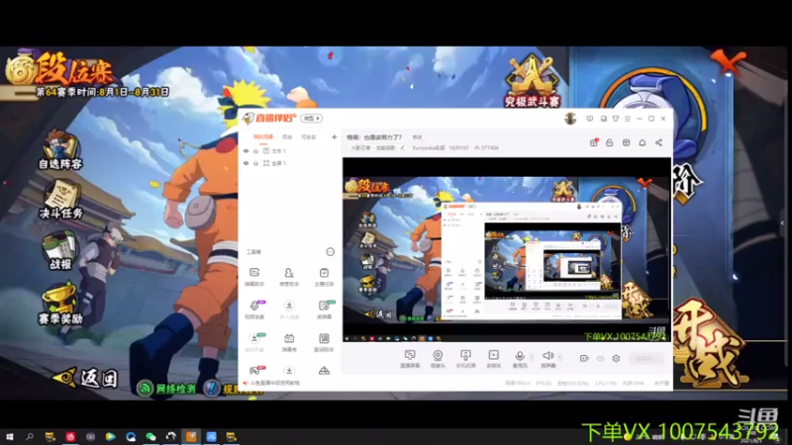Open the car icon tool in toolbox
The height and width of the screenshot is (445, 792).
(324, 371)
